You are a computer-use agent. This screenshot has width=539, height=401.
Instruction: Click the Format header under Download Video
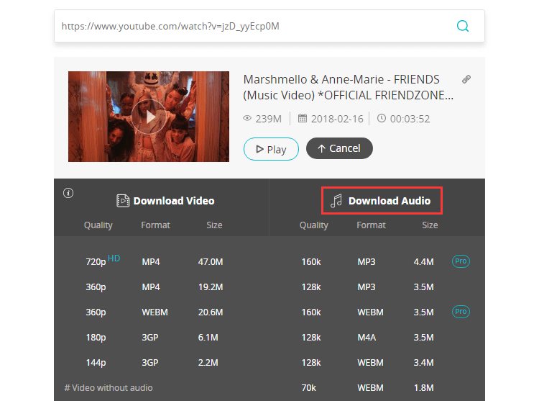(155, 225)
